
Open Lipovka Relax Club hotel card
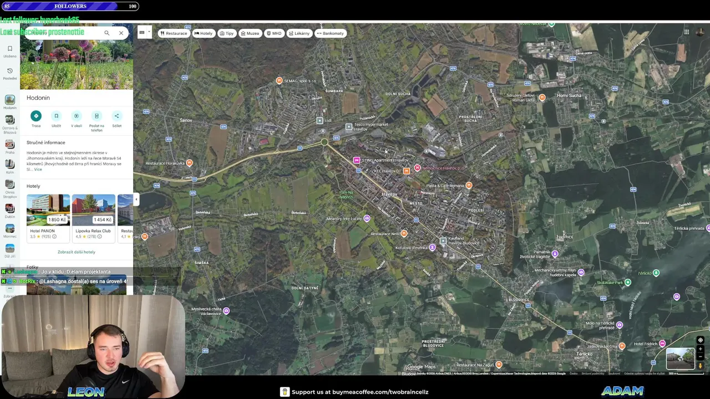click(93, 218)
